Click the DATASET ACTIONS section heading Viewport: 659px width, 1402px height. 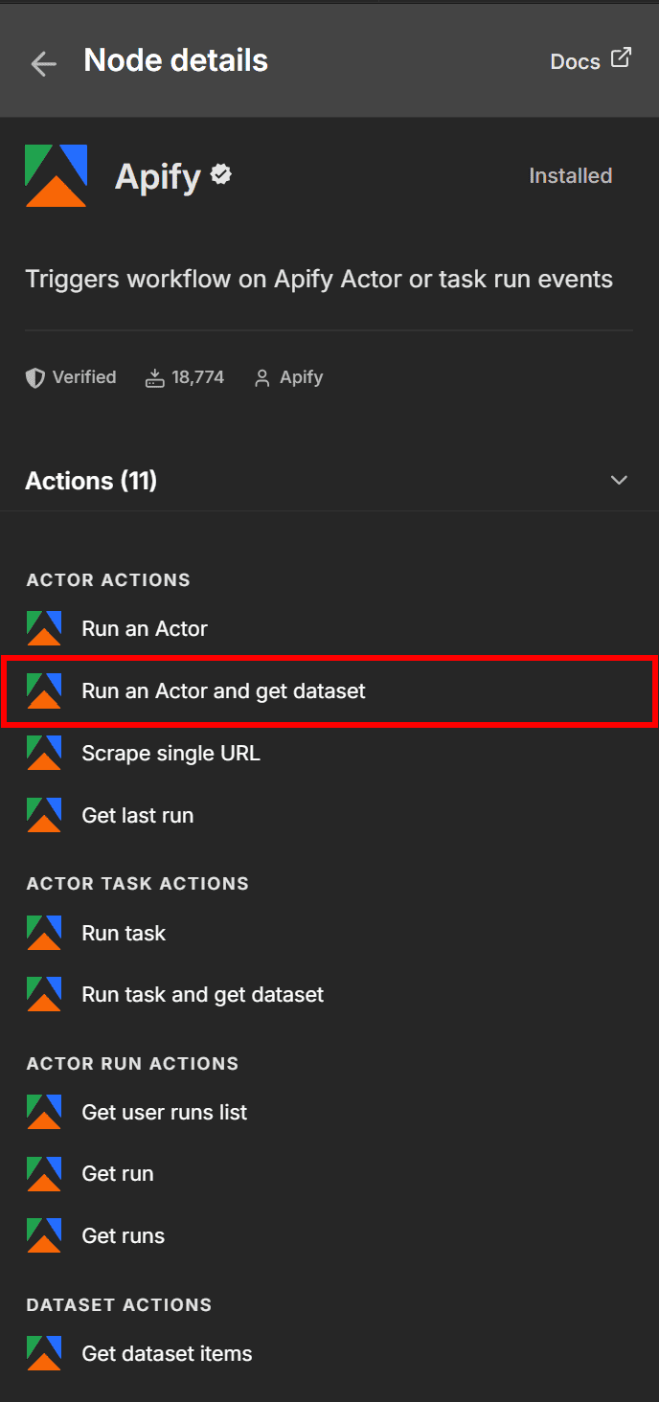(119, 1305)
